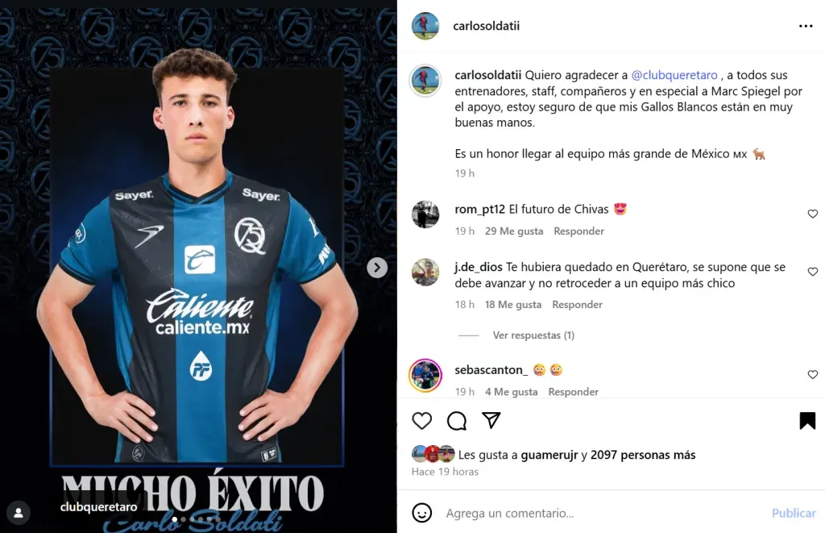Show tagged people icon on photo

click(19, 513)
